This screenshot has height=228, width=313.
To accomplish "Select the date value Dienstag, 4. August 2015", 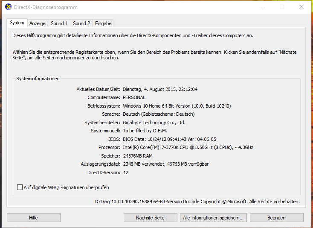I will pyautogui.click(x=160, y=89).
